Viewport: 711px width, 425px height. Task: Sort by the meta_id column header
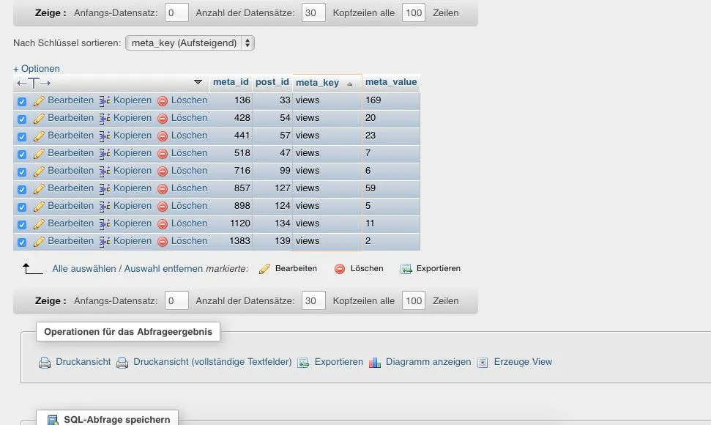coord(231,82)
